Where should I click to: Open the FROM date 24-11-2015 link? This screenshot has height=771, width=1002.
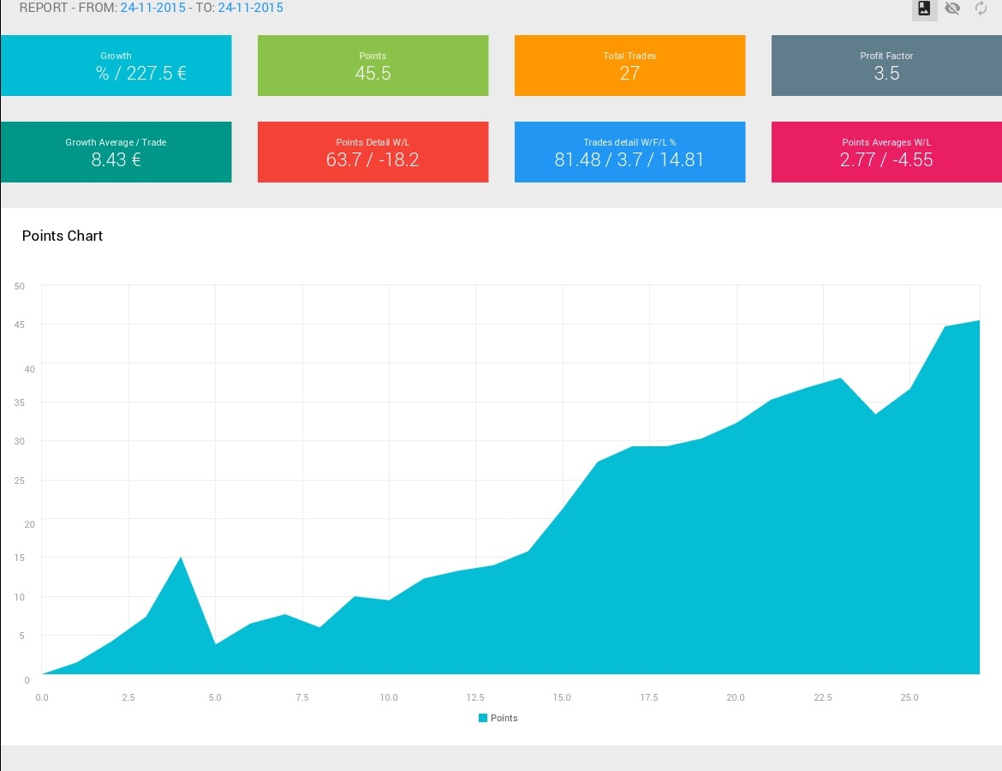point(152,8)
